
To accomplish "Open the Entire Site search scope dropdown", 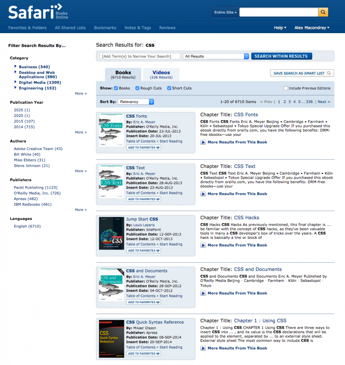I will 225,12.
